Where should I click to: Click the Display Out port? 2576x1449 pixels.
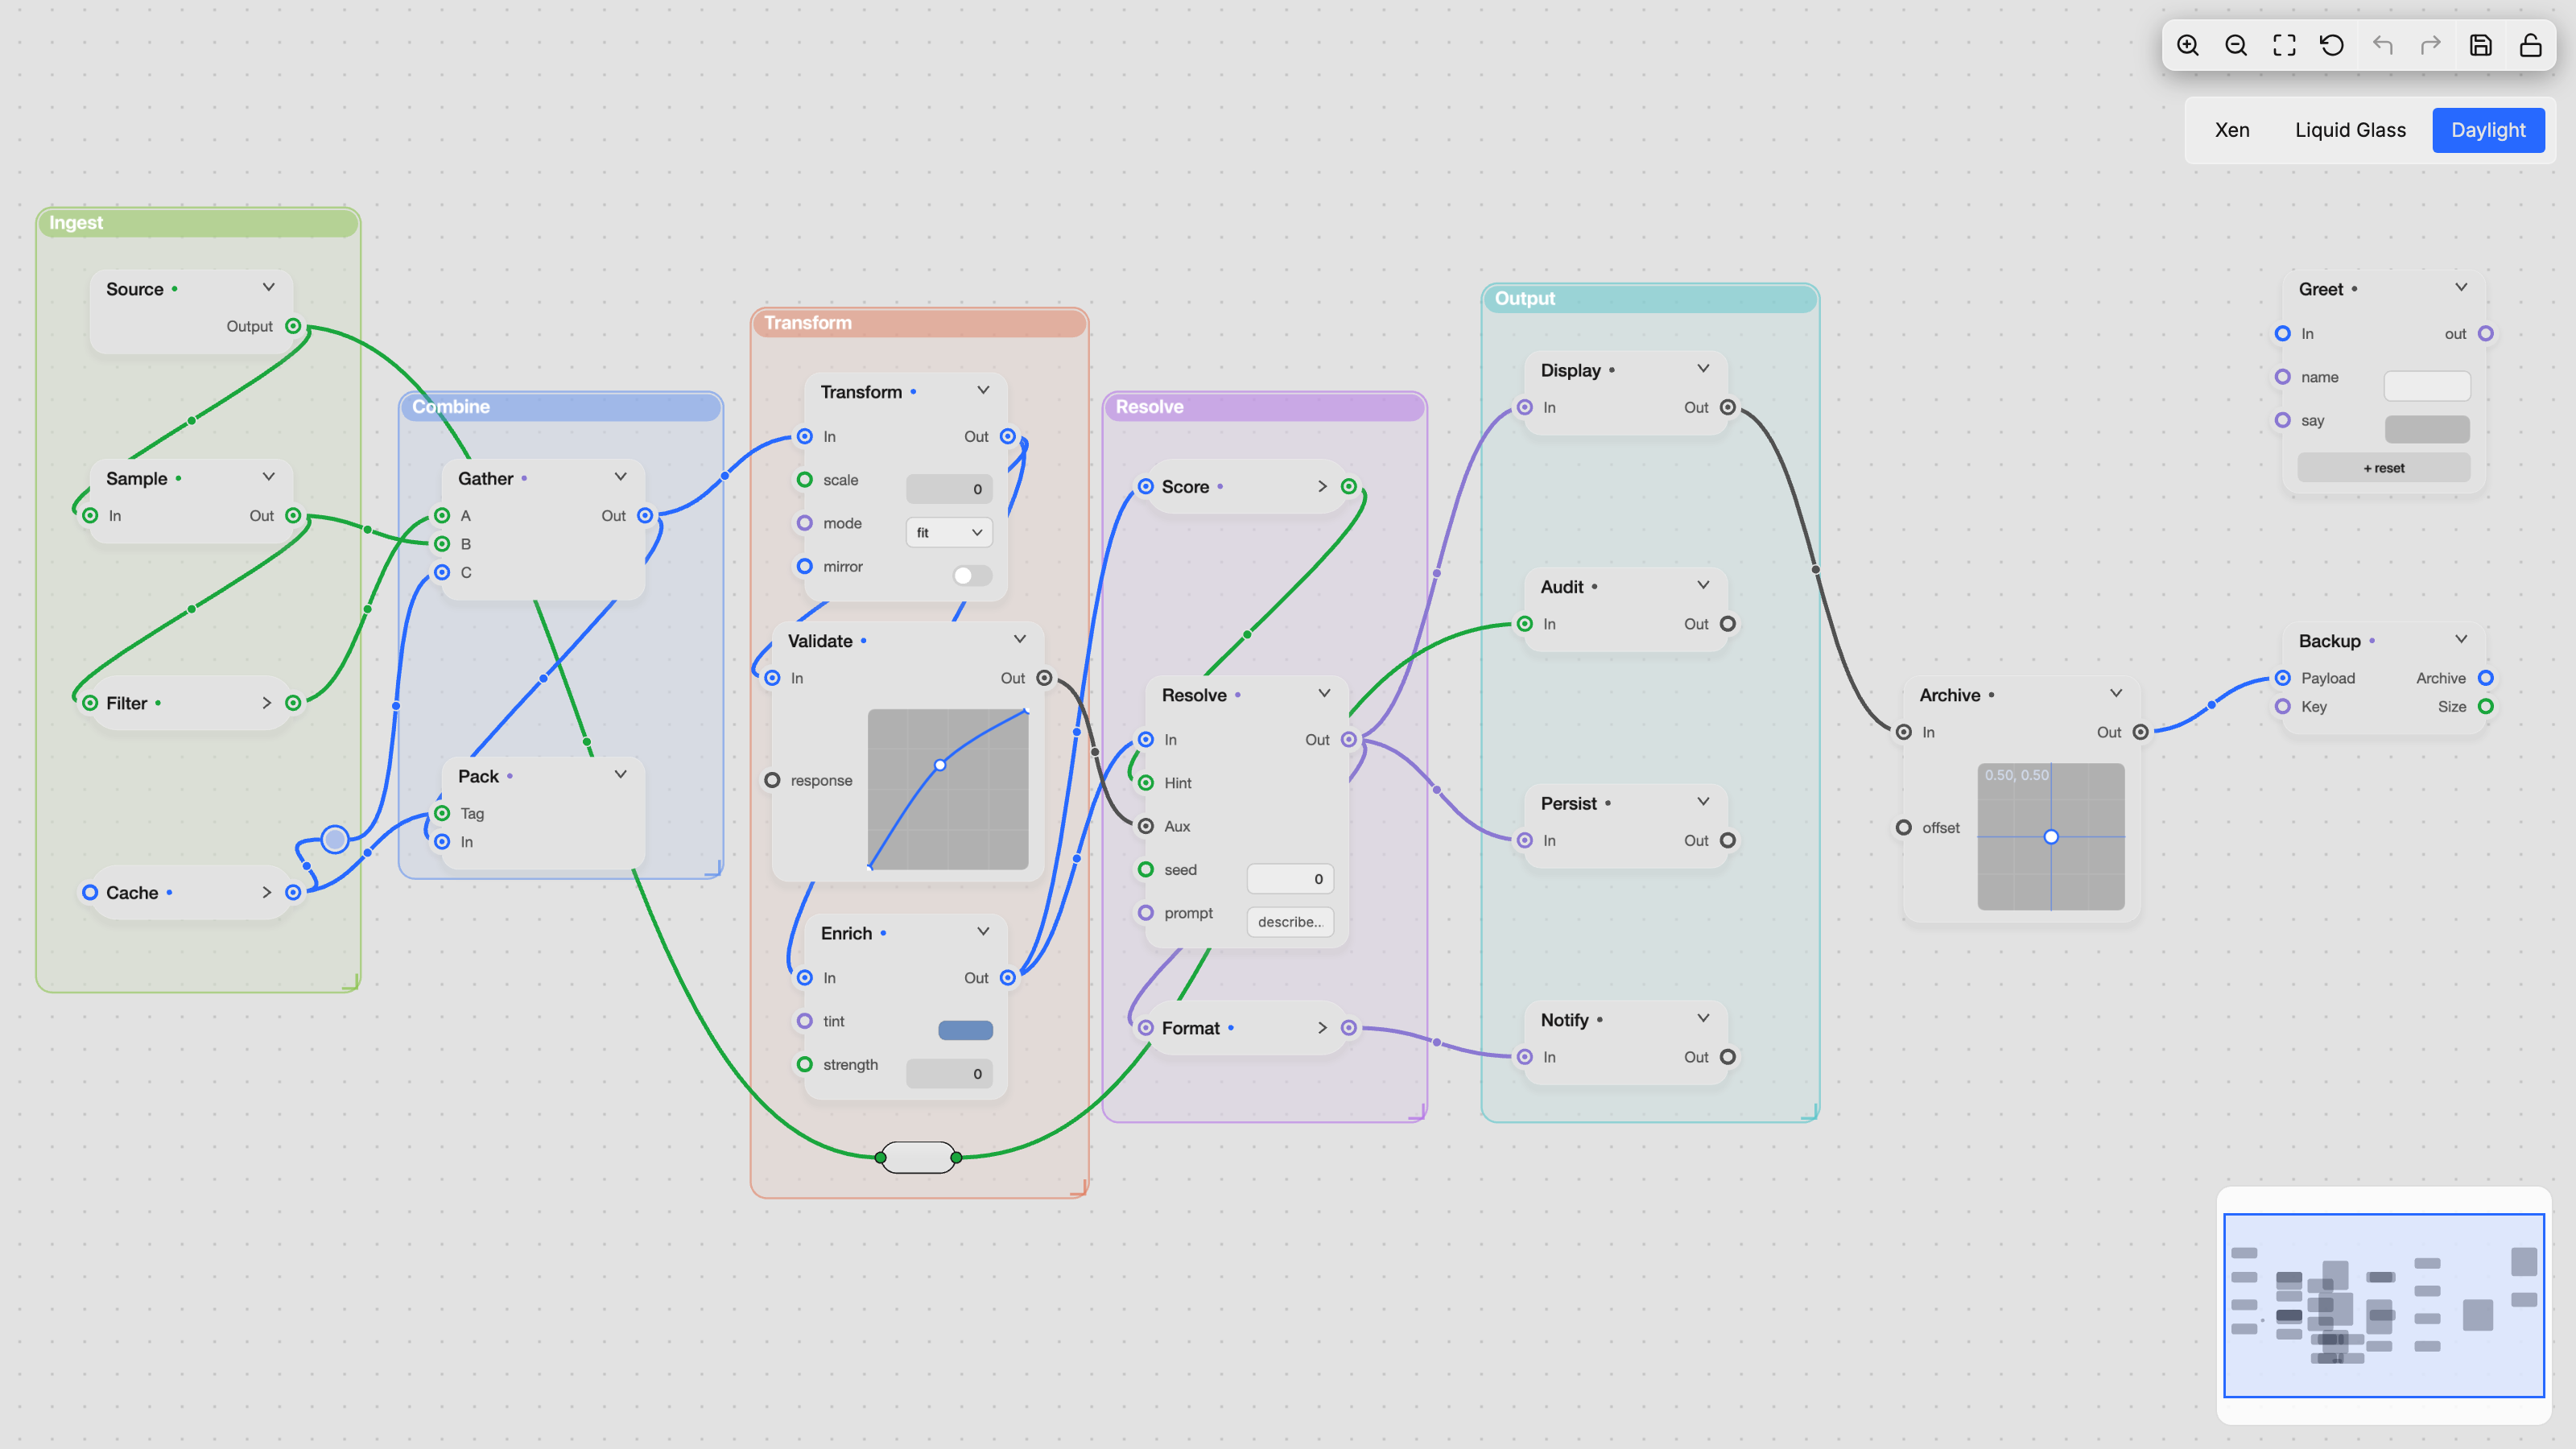1728,407
